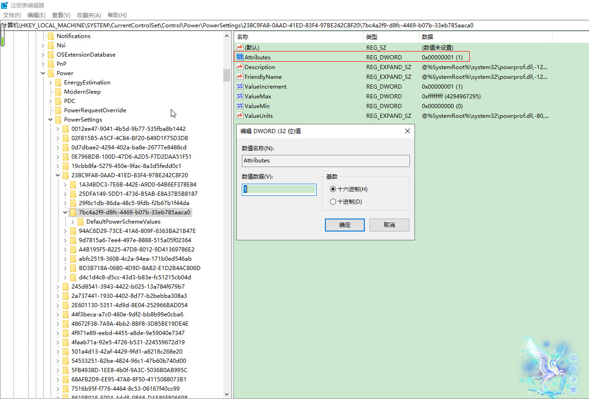Select the 十进制(D) decimal radio button
Screen dimensions: 589x399
point(332,202)
